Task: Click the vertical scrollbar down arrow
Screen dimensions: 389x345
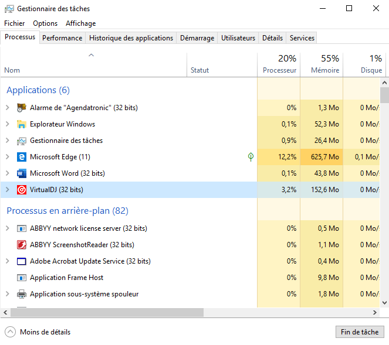Action: 384,303
